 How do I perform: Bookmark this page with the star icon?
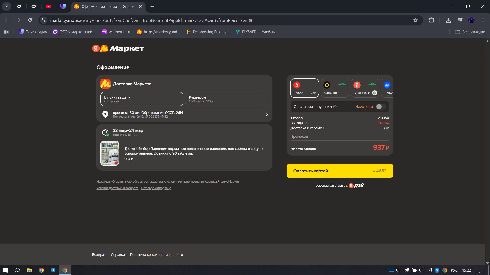coord(415,20)
